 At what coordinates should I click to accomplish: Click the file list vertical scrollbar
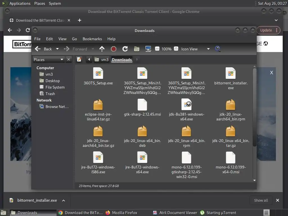pos(254,108)
